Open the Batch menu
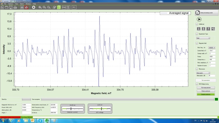 click(22, 4)
